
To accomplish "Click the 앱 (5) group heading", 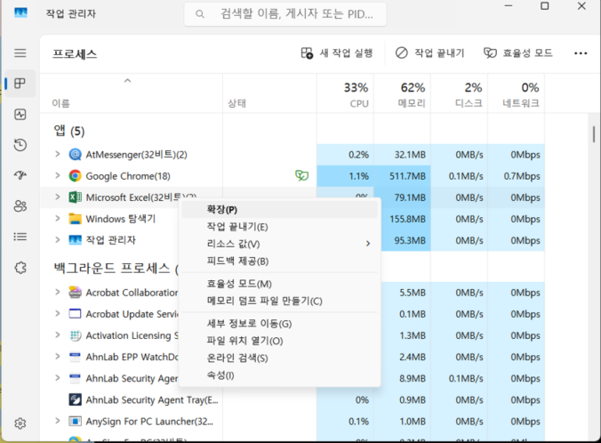I will coord(69,131).
